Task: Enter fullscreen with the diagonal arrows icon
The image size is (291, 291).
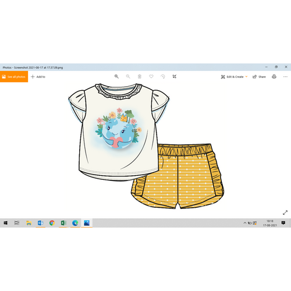Action: point(285,212)
